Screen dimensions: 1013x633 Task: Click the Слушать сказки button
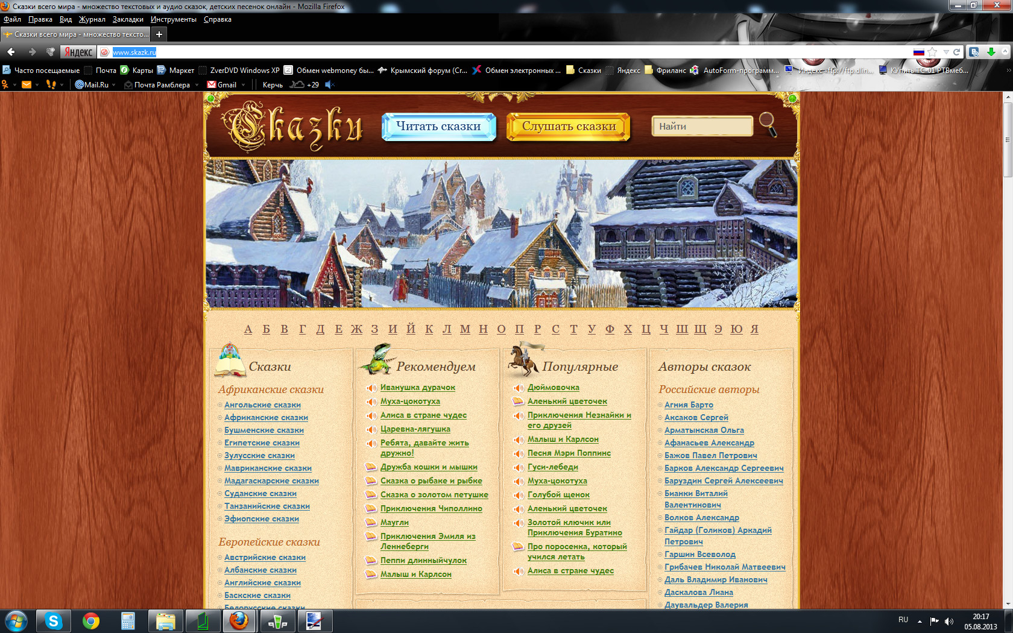click(x=569, y=127)
